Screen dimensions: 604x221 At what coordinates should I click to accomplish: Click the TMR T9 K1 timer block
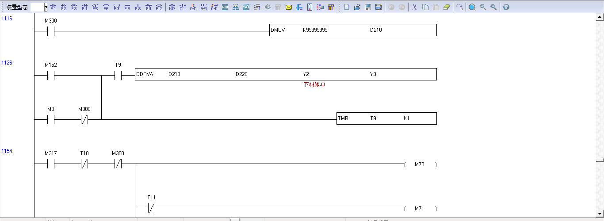click(x=386, y=118)
